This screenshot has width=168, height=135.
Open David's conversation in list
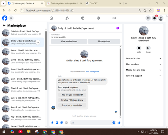click(x=23, y=61)
